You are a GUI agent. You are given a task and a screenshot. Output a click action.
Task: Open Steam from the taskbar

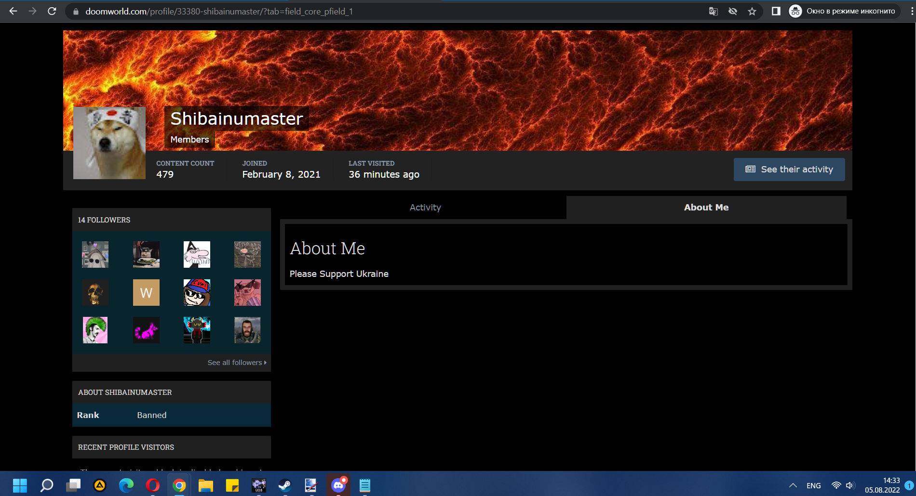click(x=285, y=485)
